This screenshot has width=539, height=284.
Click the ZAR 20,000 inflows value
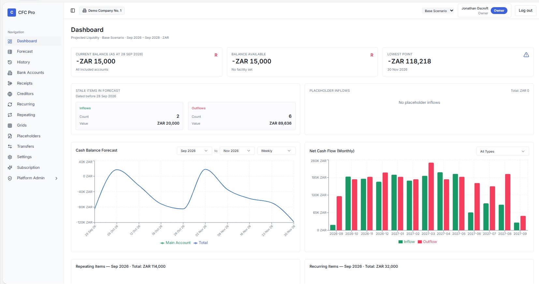pos(168,123)
